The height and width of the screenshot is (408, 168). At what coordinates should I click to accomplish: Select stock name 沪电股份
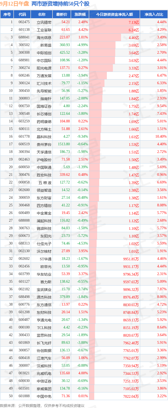click(x=44, y=160)
